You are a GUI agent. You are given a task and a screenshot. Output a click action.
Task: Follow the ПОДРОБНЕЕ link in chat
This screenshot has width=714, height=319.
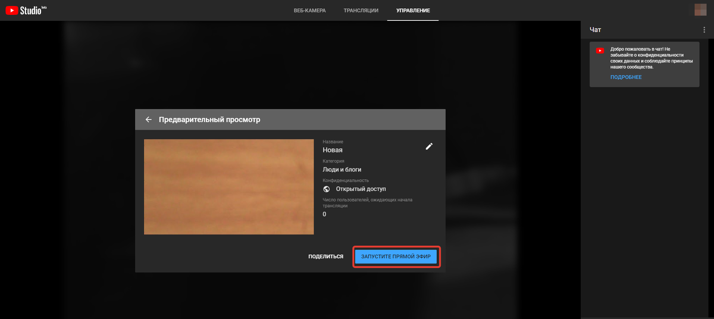tap(626, 77)
